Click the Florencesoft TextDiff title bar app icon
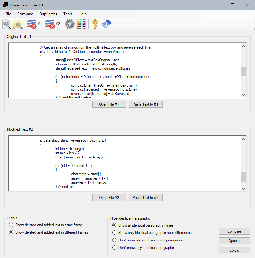This screenshot has width=255, height=258. pos(6,5)
